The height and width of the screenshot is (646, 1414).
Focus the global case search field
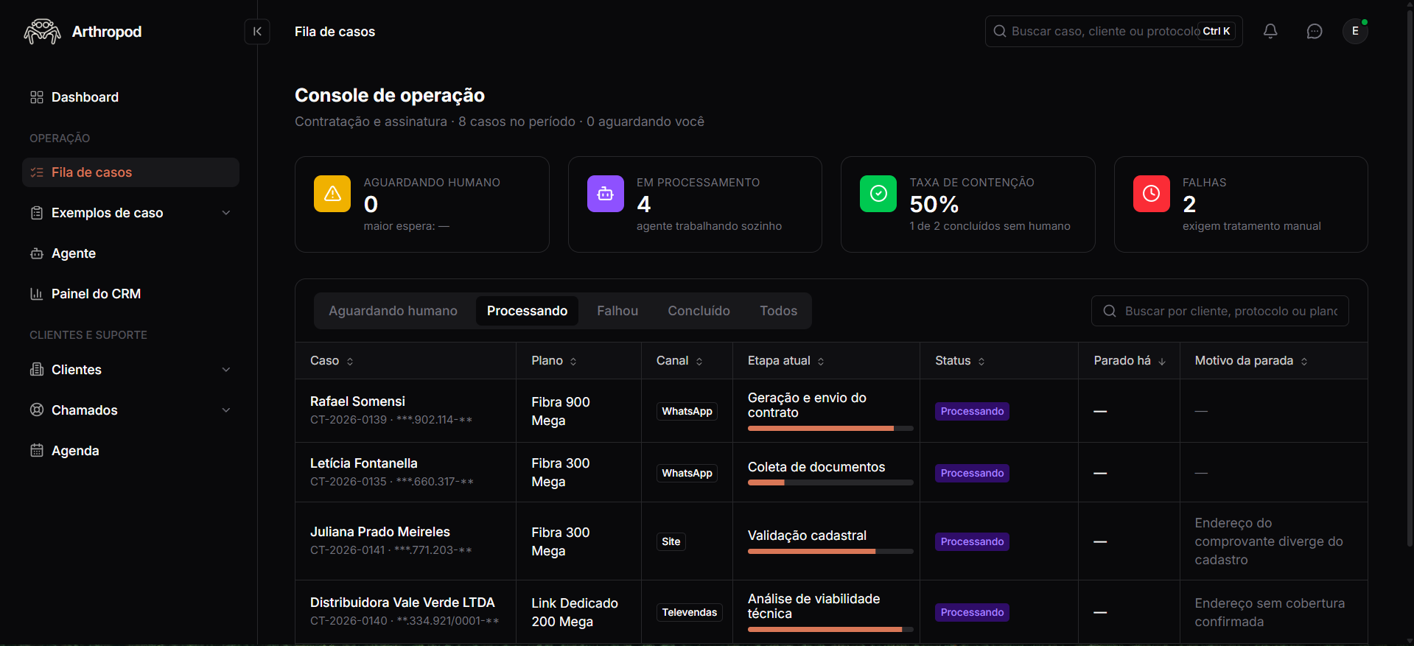[1113, 31]
